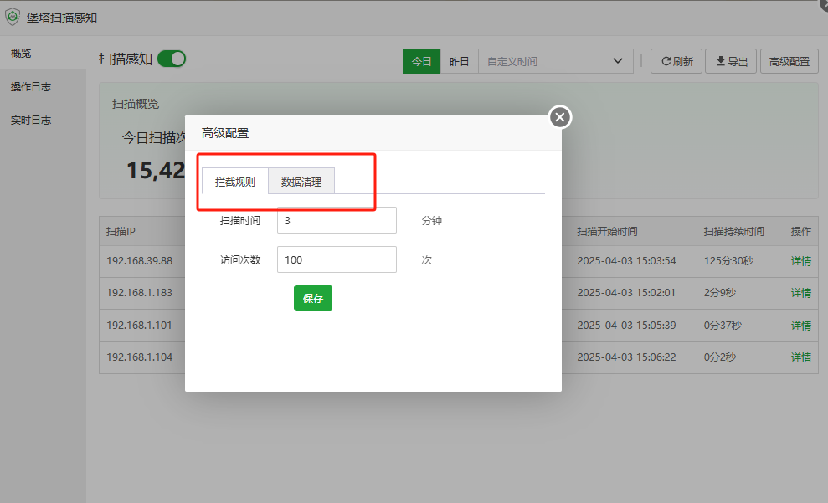This screenshot has height=503, width=828.
Task: Close the 高级配置 dialog with the X
Action: tap(560, 117)
